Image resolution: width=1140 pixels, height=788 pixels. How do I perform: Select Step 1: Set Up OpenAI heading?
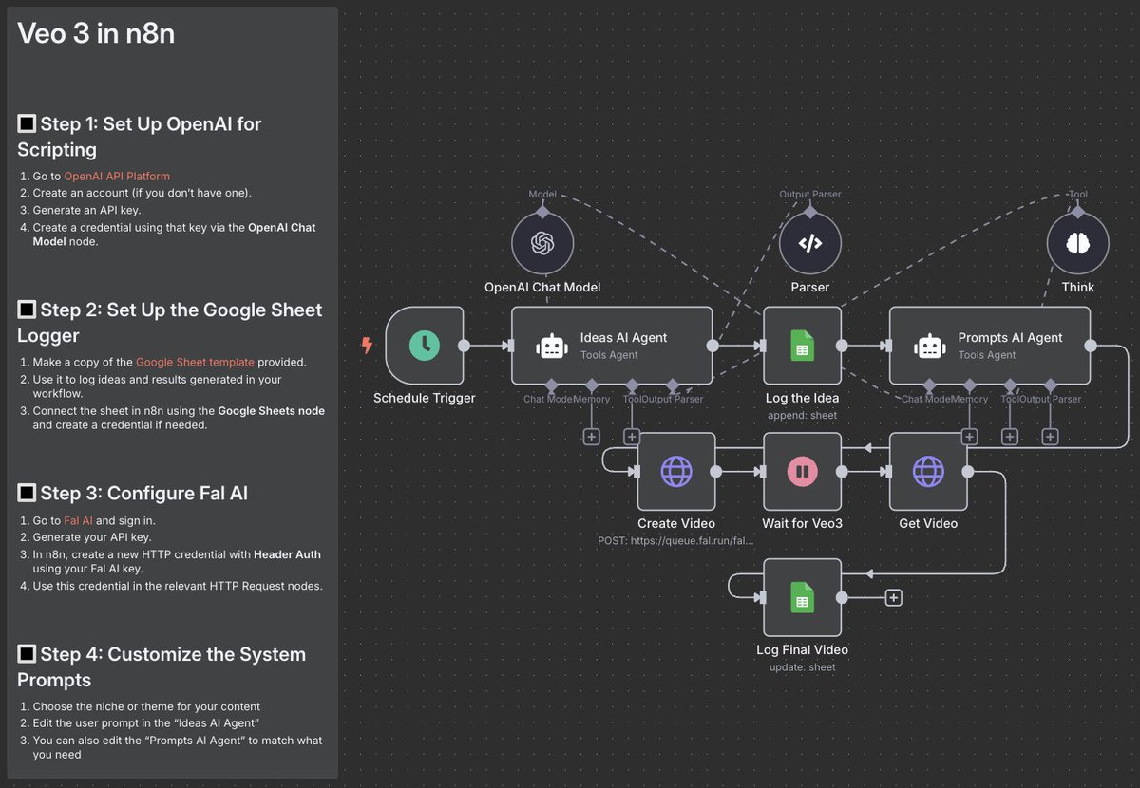[140, 137]
